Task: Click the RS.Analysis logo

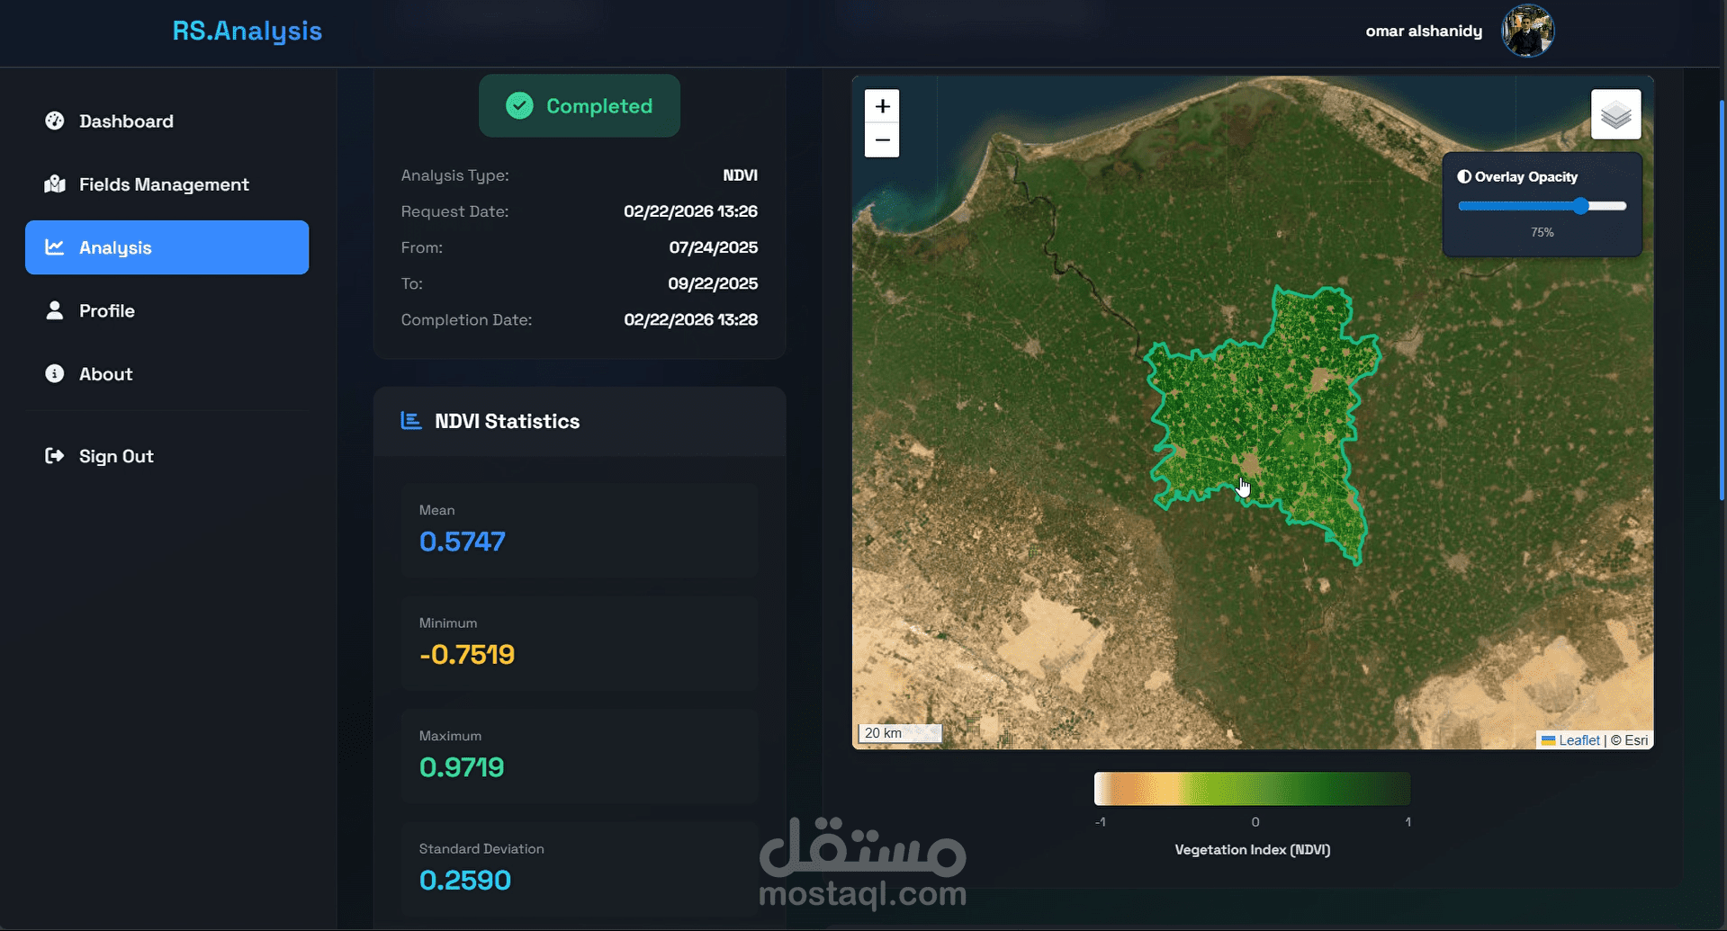Action: [247, 31]
